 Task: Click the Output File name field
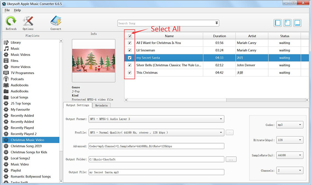(x=156, y=172)
